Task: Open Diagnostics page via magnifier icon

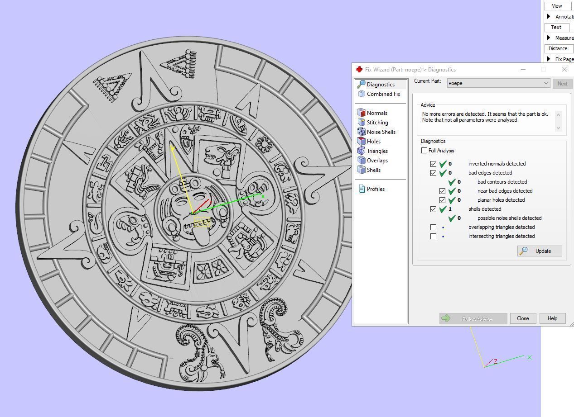Action: coord(361,85)
